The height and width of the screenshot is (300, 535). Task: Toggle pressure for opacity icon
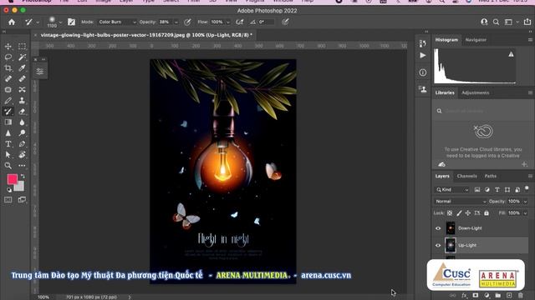click(187, 22)
